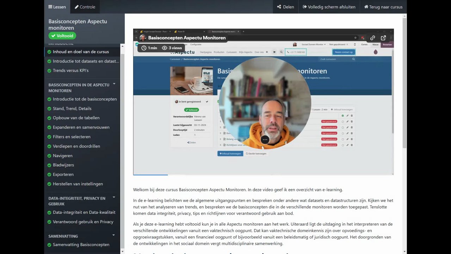Image resolution: width=451 pixels, height=254 pixels.
Task: Click the paragraph starting In de e-learning belichten
Action: pos(263,207)
